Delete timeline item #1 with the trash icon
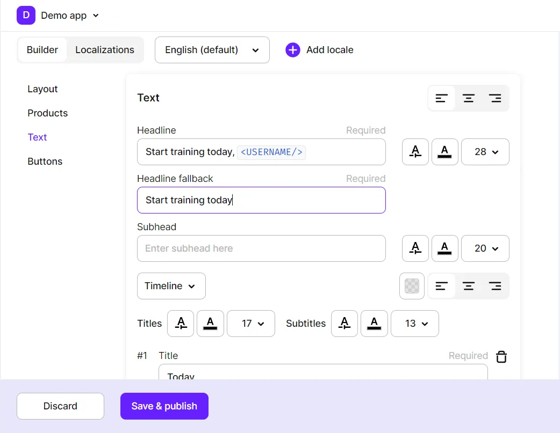The height and width of the screenshot is (433, 560). (501, 357)
